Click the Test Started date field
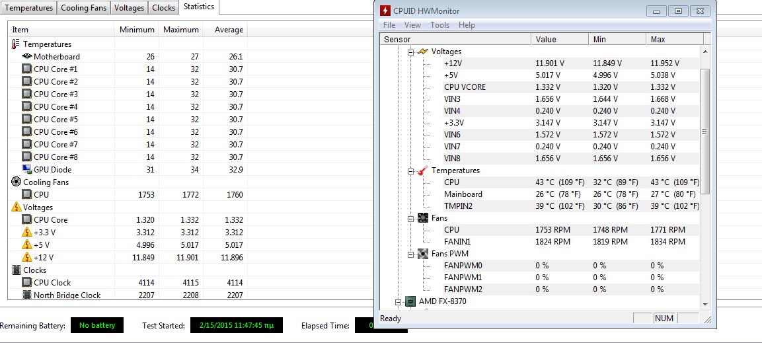Screen dimensions: 762x343 pos(236,326)
